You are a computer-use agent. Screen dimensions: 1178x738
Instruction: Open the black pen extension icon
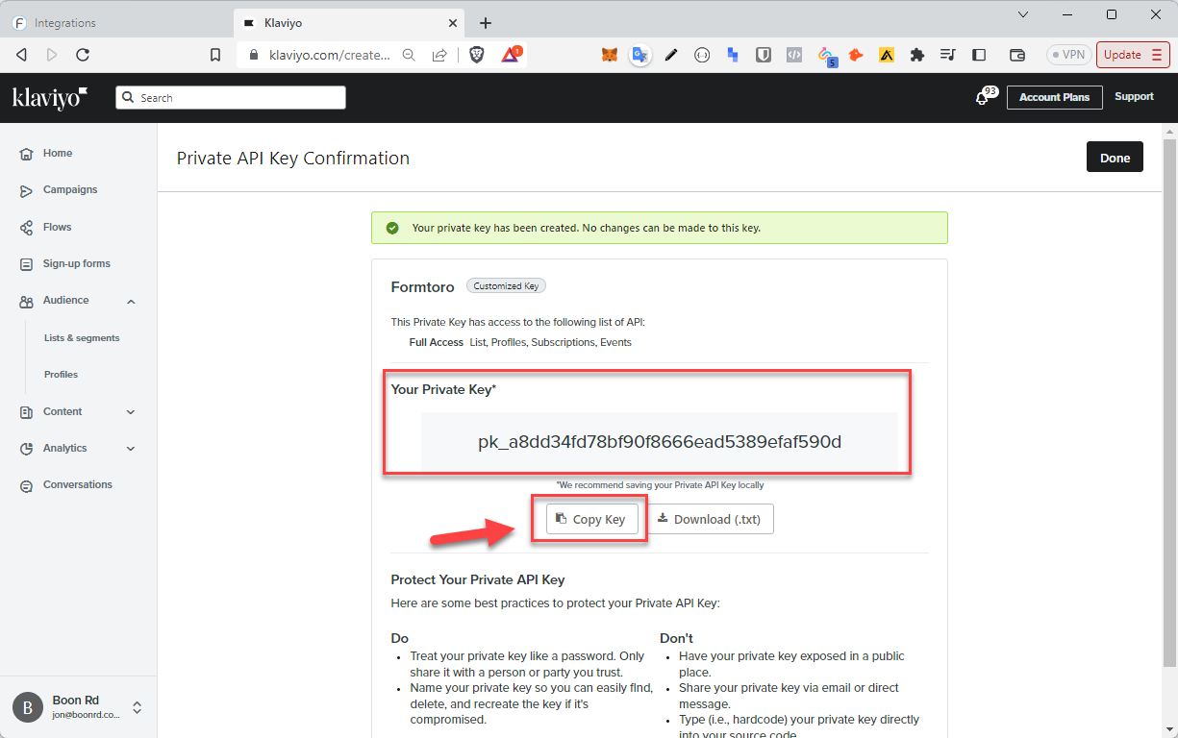[x=671, y=55]
